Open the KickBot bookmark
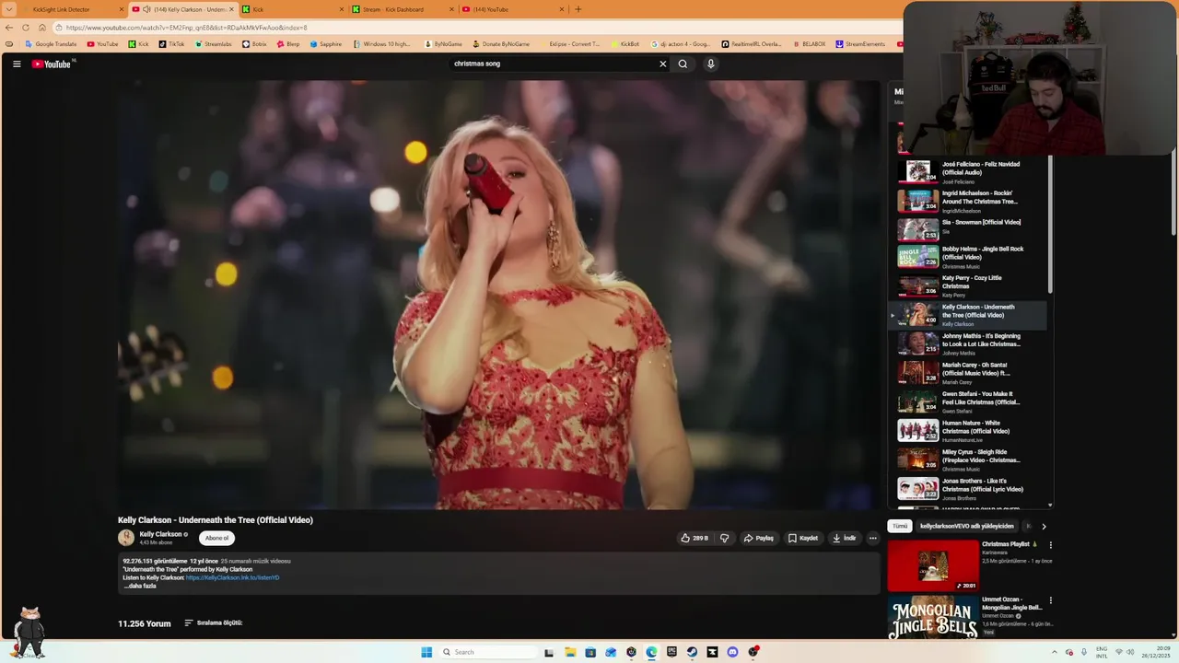1179x663 pixels. click(625, 44)
